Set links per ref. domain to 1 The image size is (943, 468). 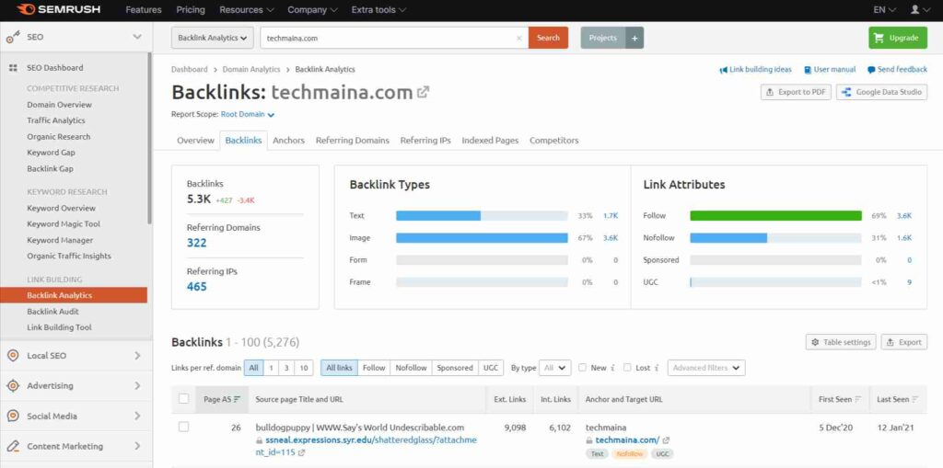(272, 368)
